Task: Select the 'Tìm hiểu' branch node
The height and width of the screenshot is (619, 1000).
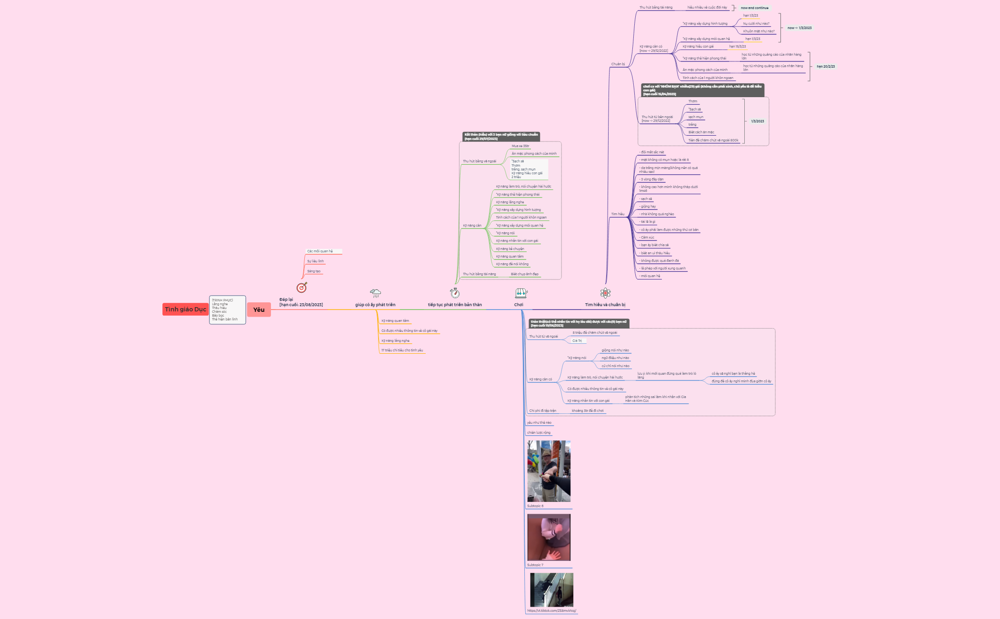Action: [x=618, y=214]
